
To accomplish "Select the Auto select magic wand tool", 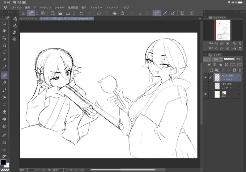I will [4, 59].
